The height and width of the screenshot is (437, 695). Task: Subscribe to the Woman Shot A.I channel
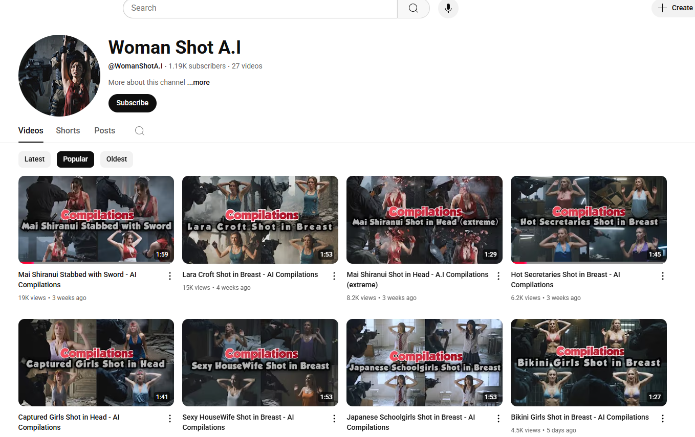(133, 103)
